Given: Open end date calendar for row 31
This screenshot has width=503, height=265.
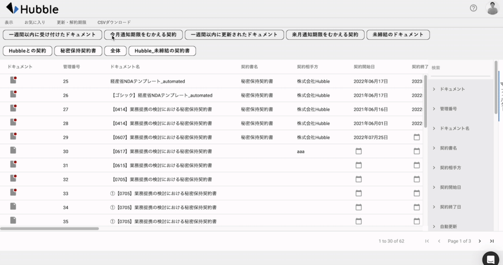Looking at the screenshot, I should click(416, 165).
